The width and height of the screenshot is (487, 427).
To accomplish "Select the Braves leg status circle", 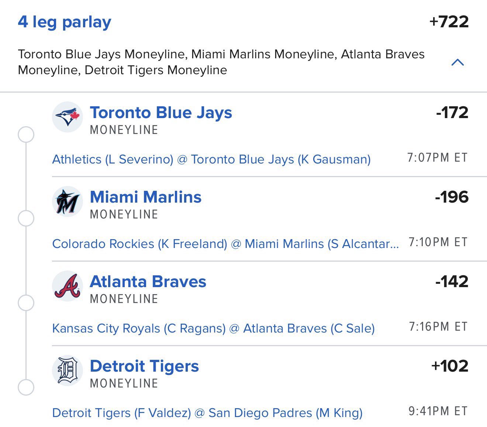I will (x=26, y=303).
